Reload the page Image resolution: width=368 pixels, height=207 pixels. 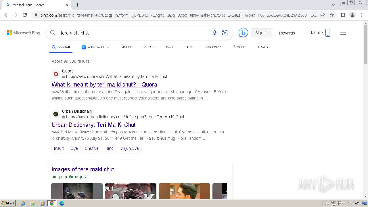(x=25, y=15)
